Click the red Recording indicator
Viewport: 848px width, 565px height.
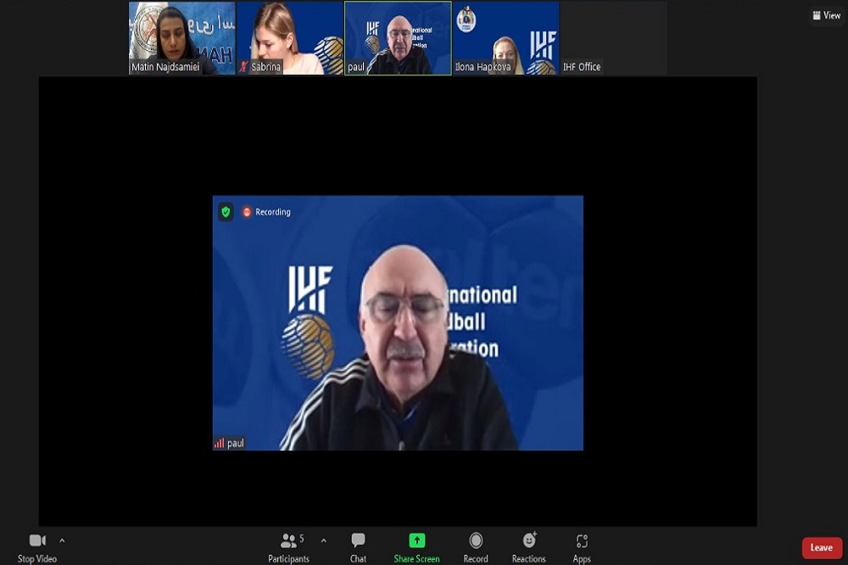[x=247, y=211]
